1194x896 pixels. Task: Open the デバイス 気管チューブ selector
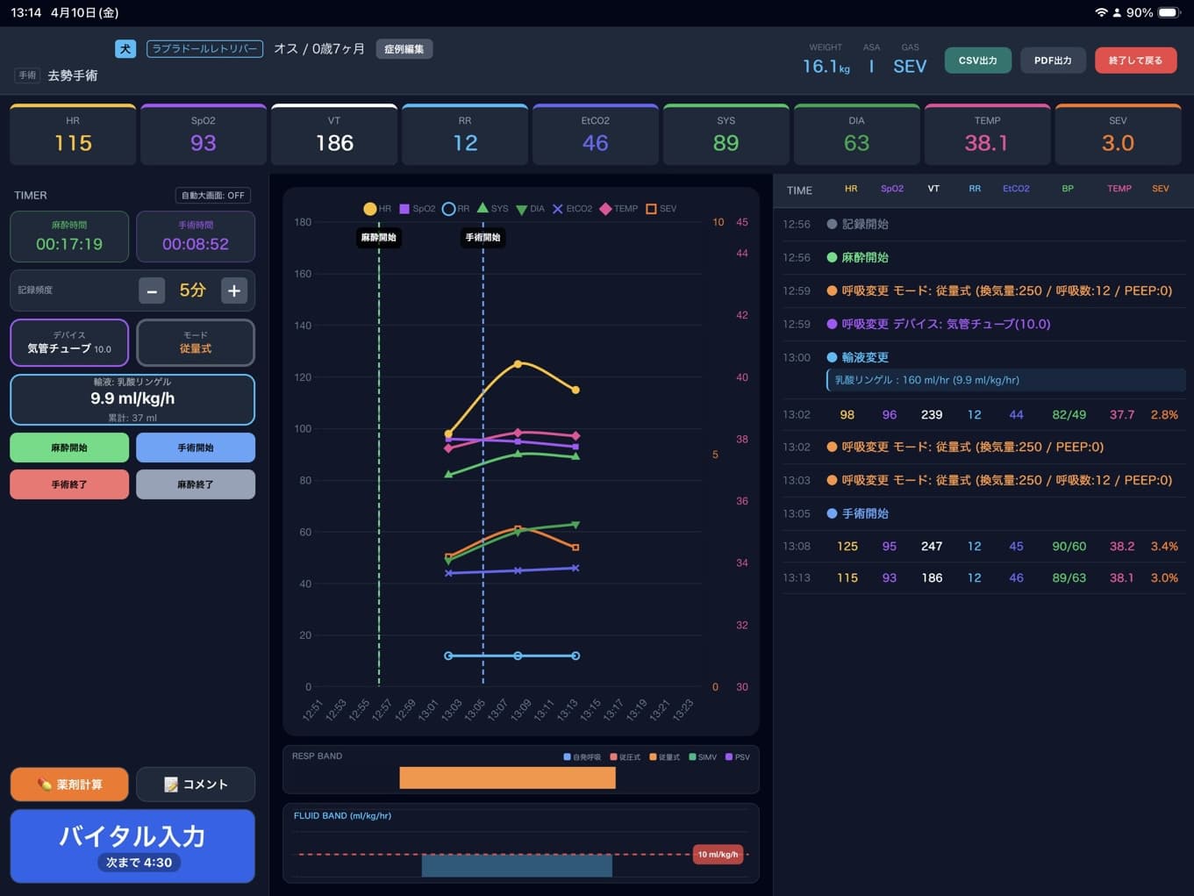point(69,342)
